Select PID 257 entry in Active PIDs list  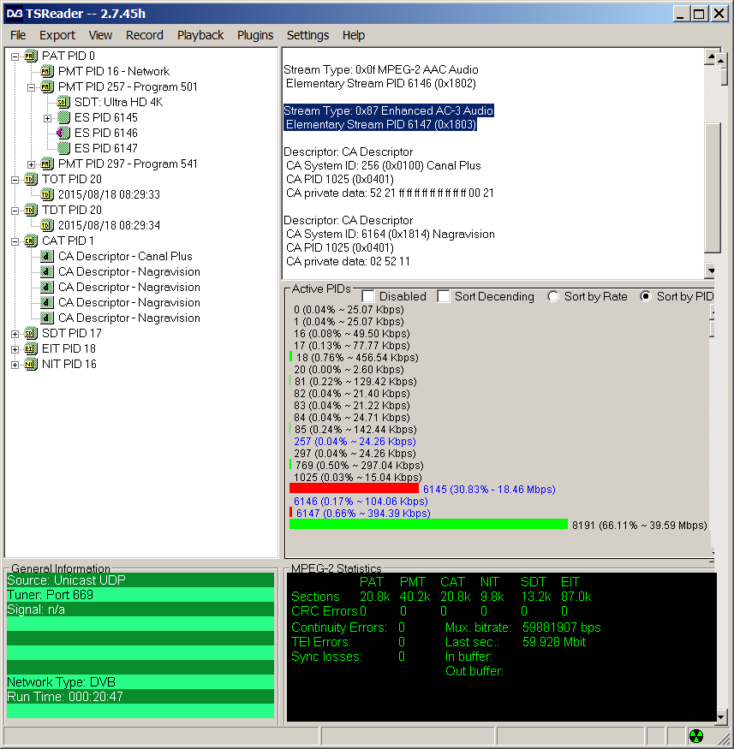pos(354,441)
